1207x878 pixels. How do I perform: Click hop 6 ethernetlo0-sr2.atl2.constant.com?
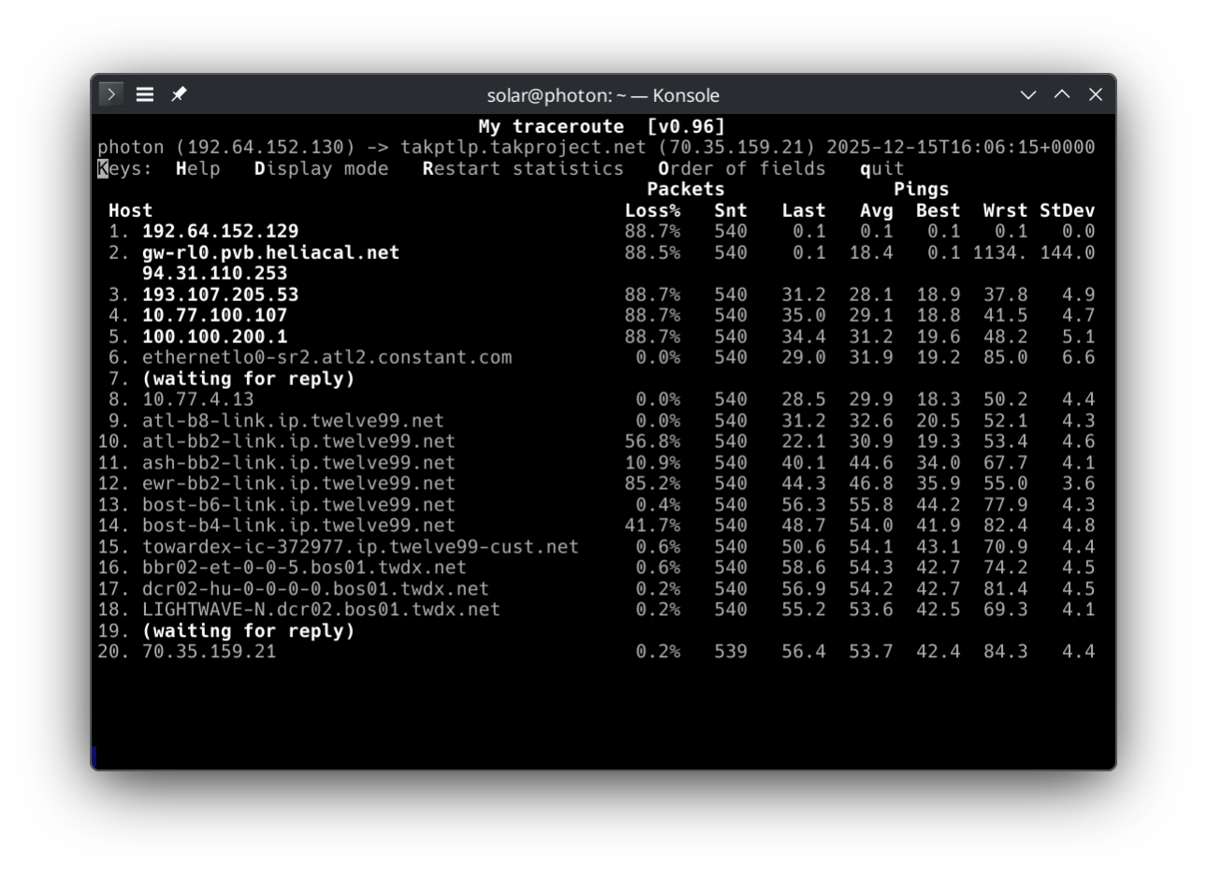pos(327,357)
